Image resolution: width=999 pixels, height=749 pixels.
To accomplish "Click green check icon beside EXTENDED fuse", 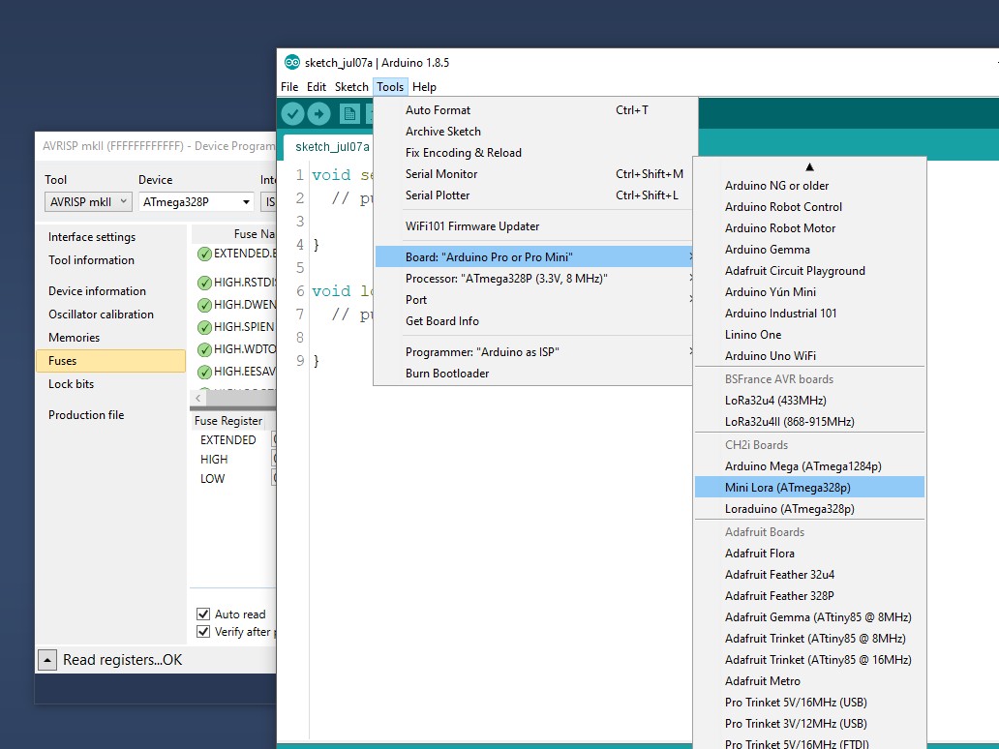I will tap(204, 255).
